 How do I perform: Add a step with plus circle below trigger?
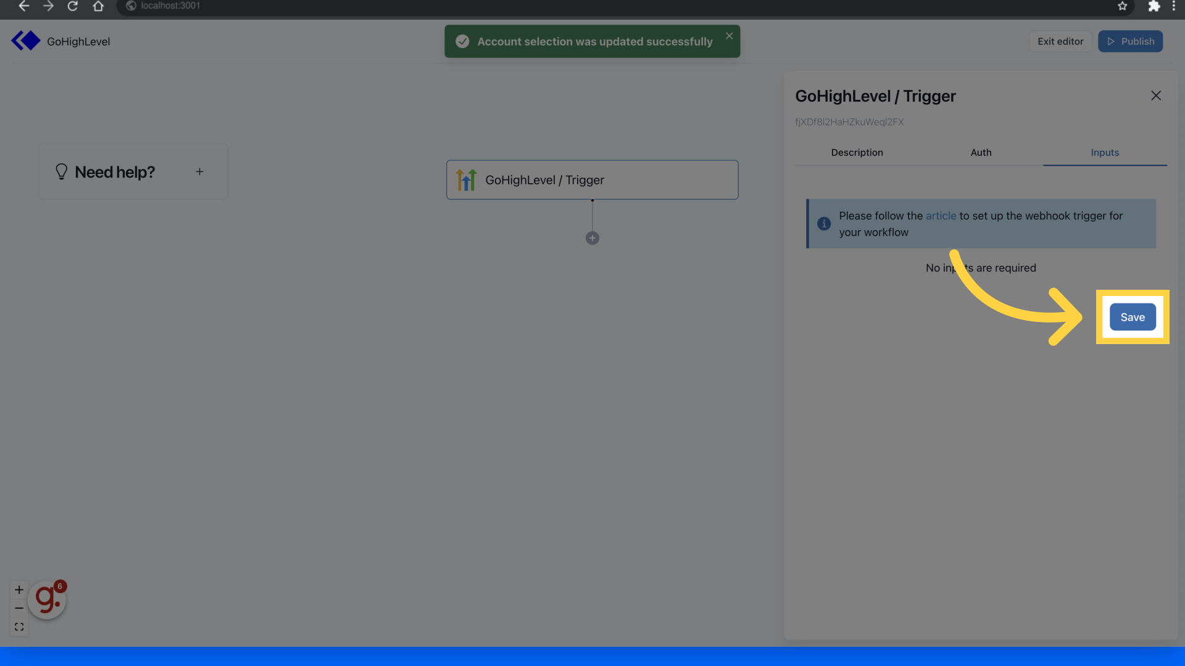coord(592,238)
